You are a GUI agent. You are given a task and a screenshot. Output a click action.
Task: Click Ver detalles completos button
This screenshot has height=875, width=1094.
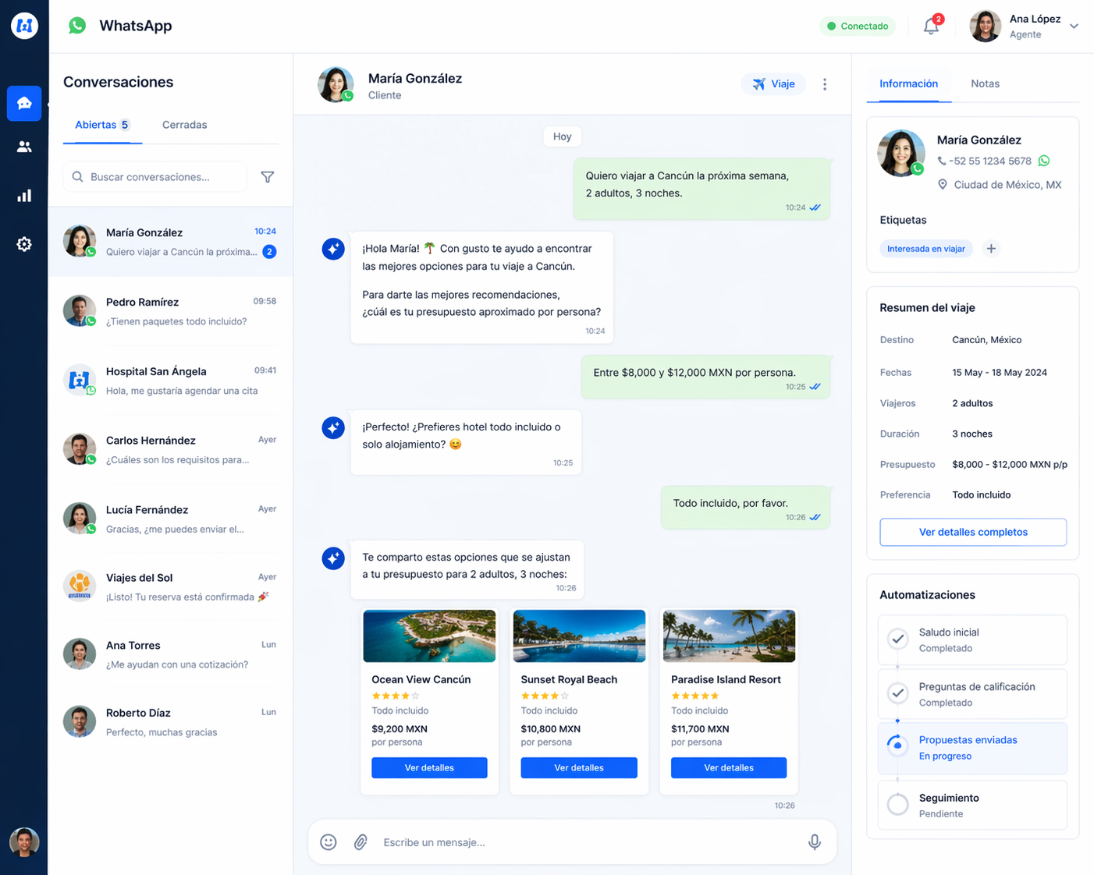972,532
